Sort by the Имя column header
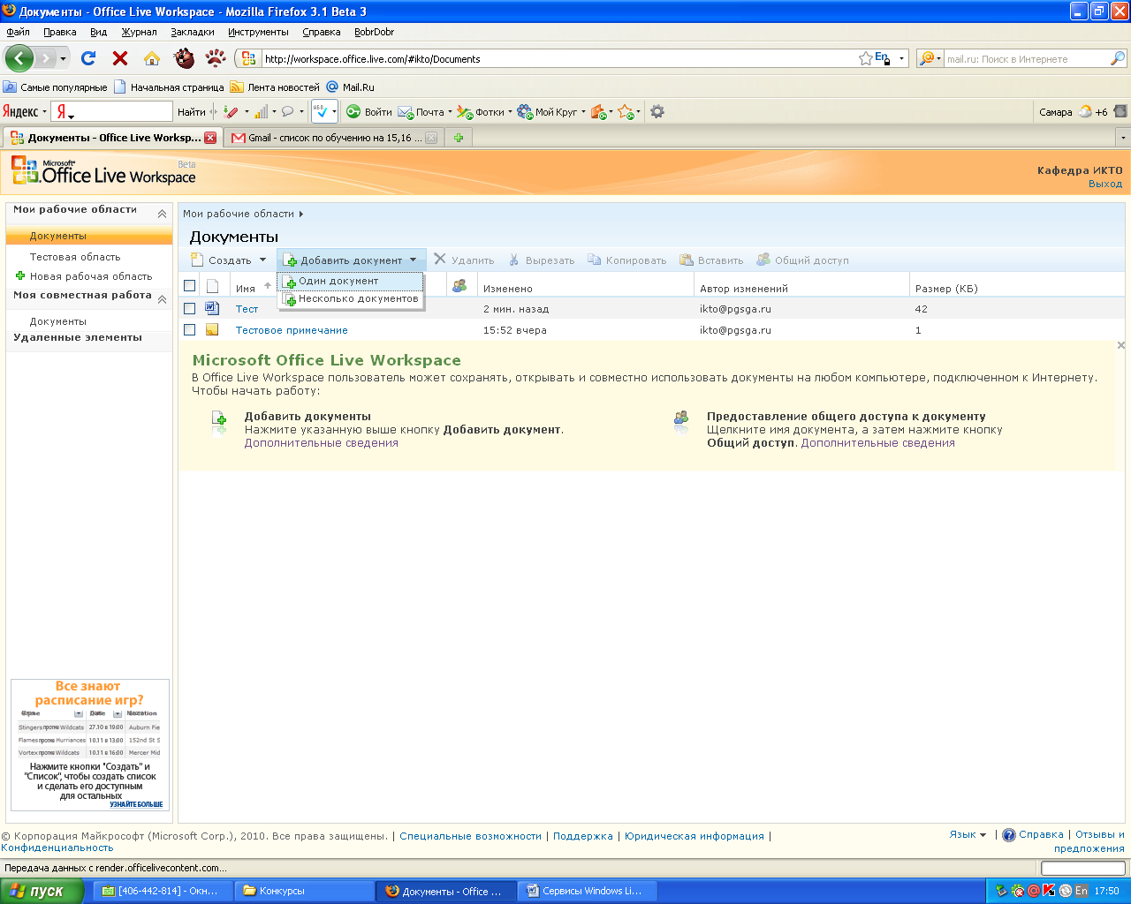The height and width of the screenshot is (904, 1131). [x=246, y=288]
